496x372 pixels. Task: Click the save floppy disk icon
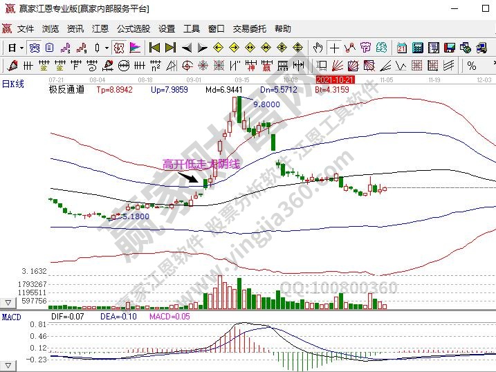[450, 48]
